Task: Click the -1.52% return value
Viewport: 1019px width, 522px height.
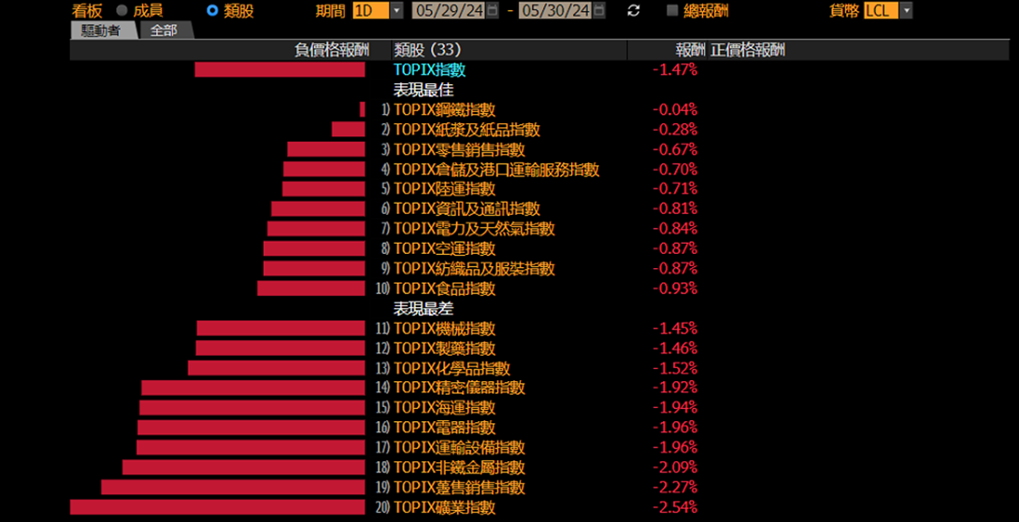Action: coord(675,368)
